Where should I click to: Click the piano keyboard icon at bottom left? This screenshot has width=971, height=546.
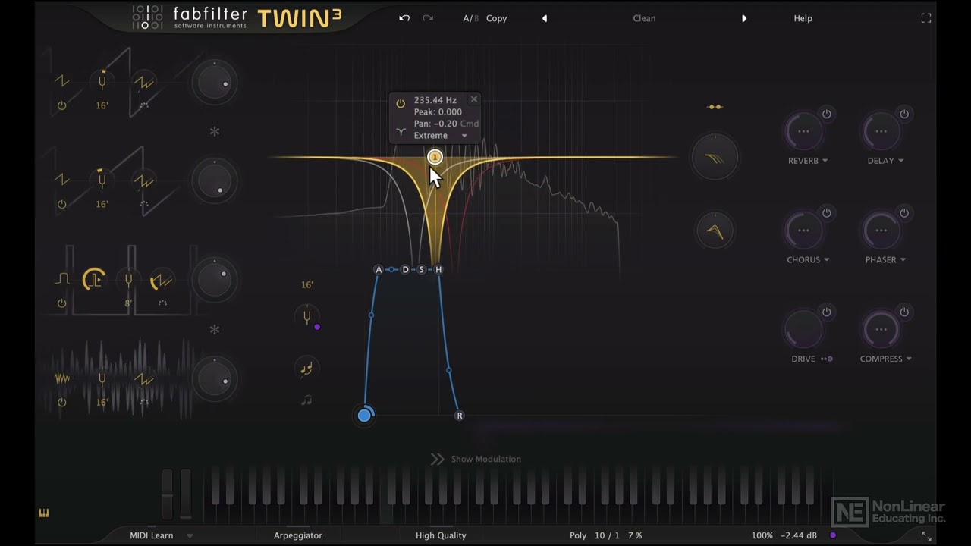44,513
